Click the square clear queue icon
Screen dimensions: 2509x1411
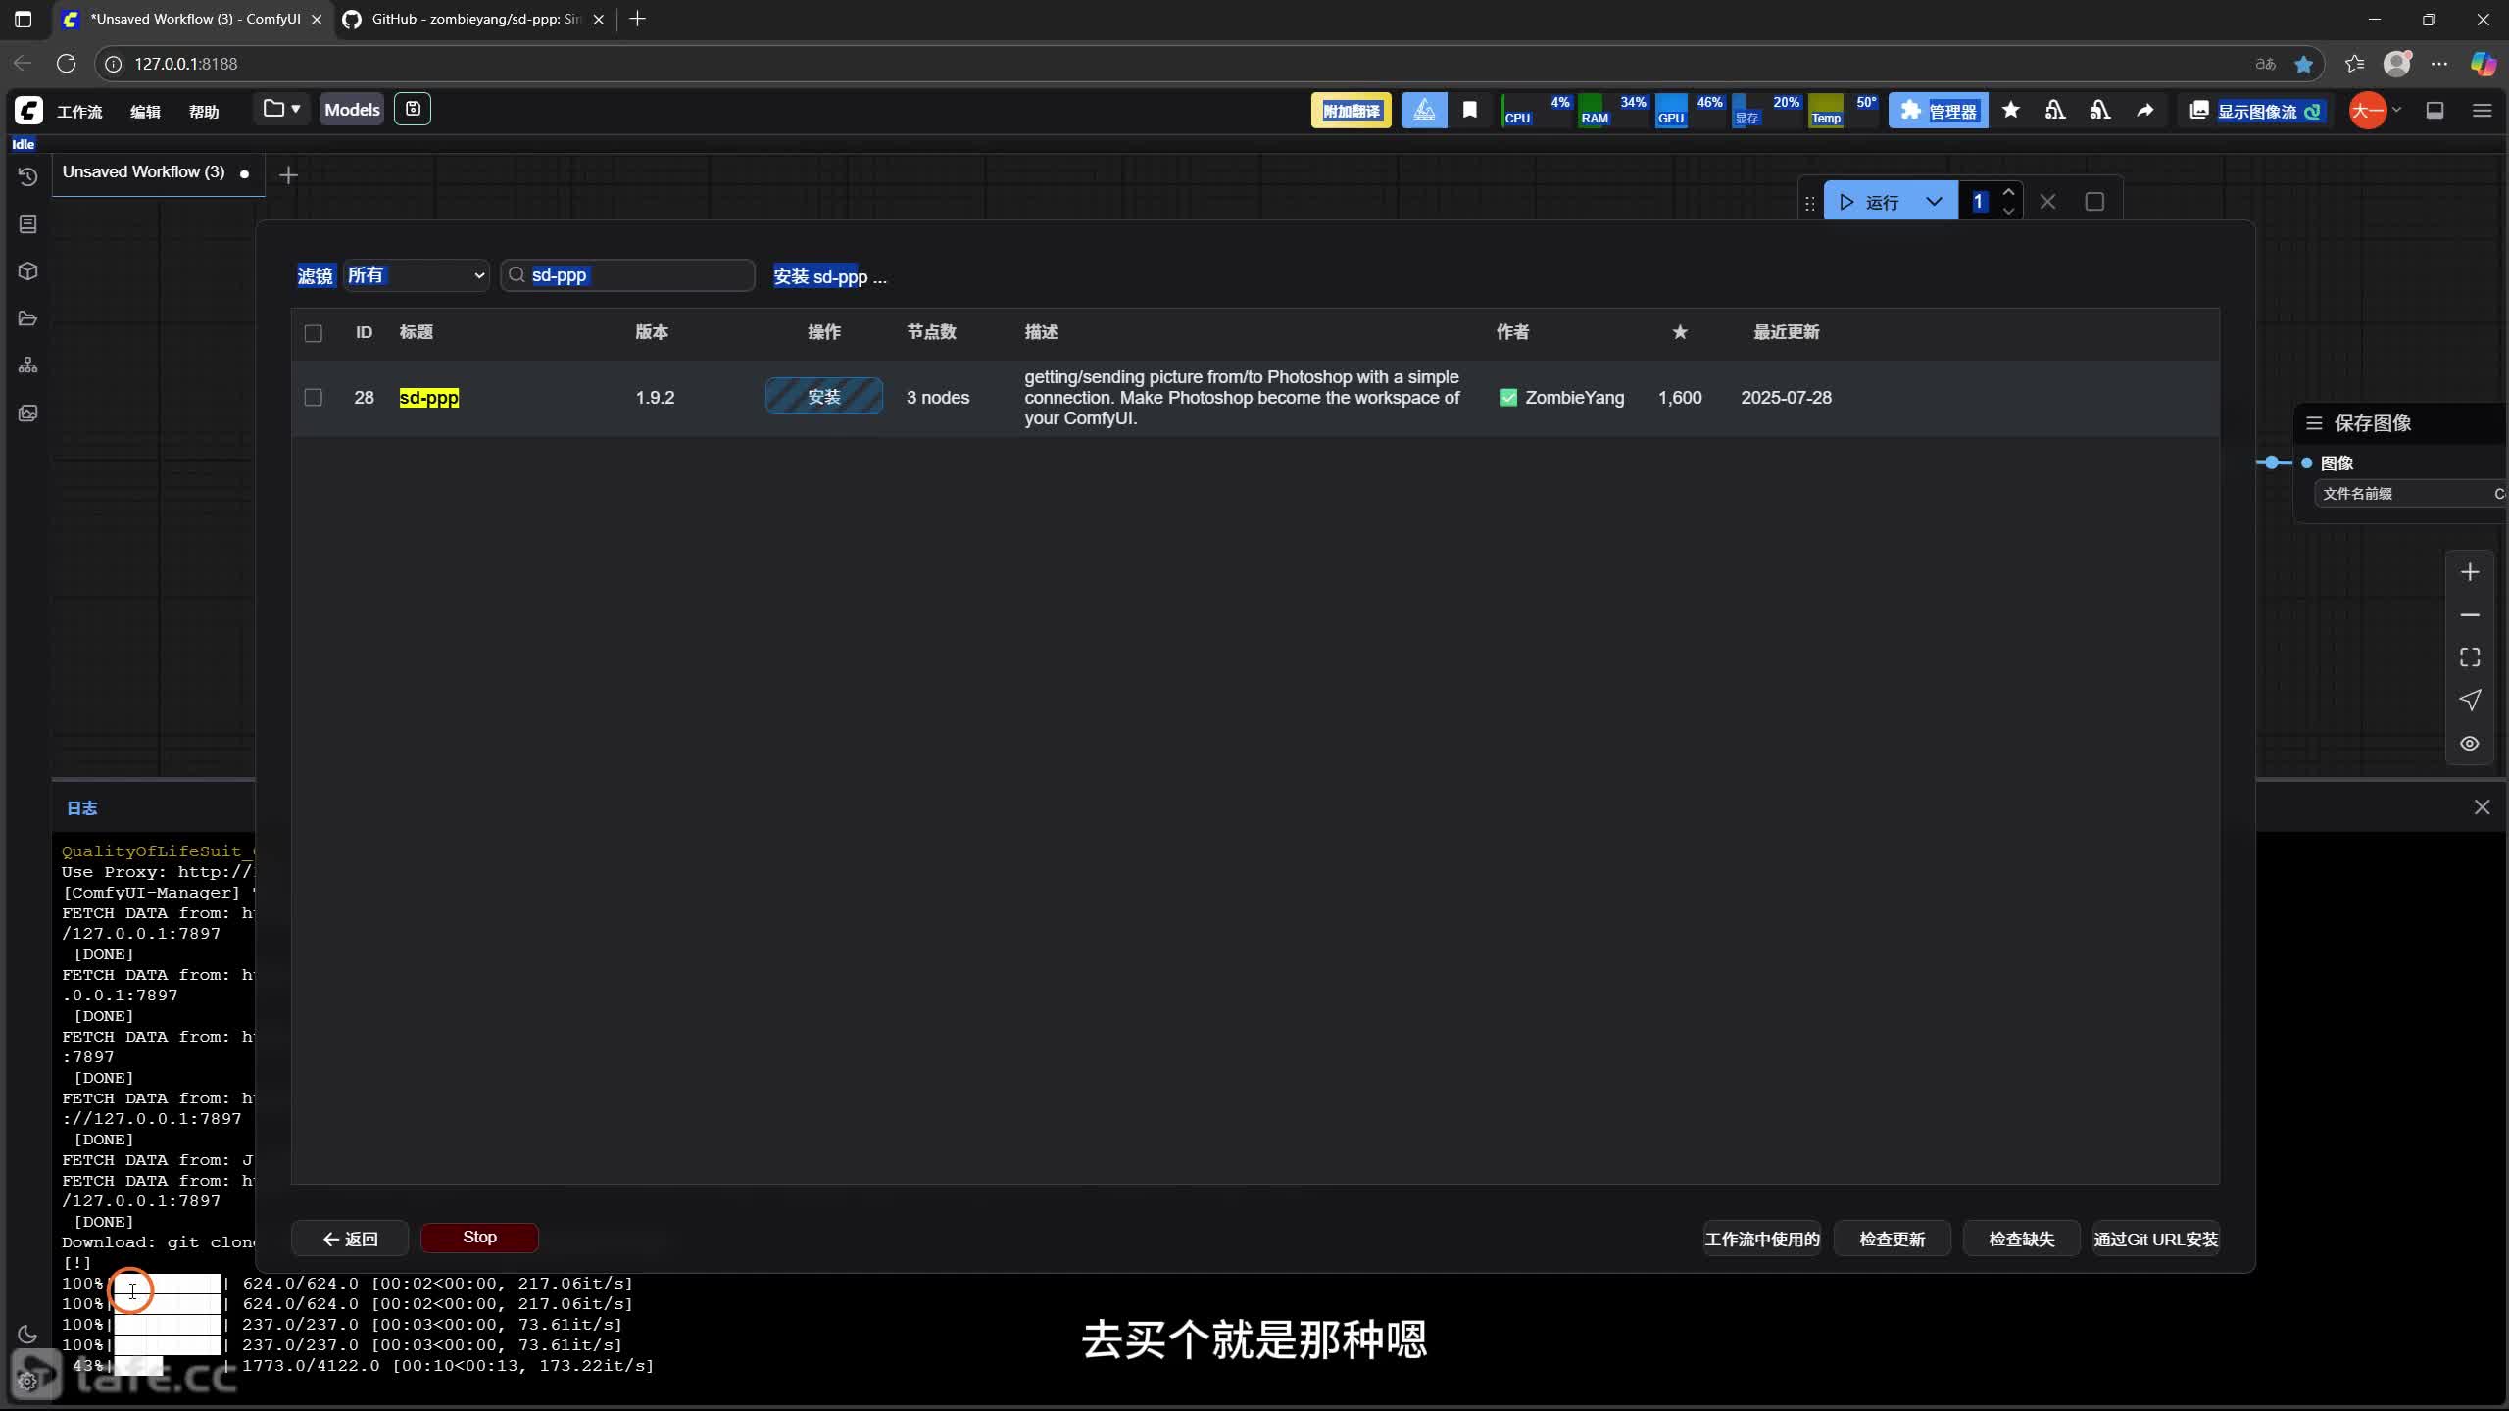(x=2094, y=202)
